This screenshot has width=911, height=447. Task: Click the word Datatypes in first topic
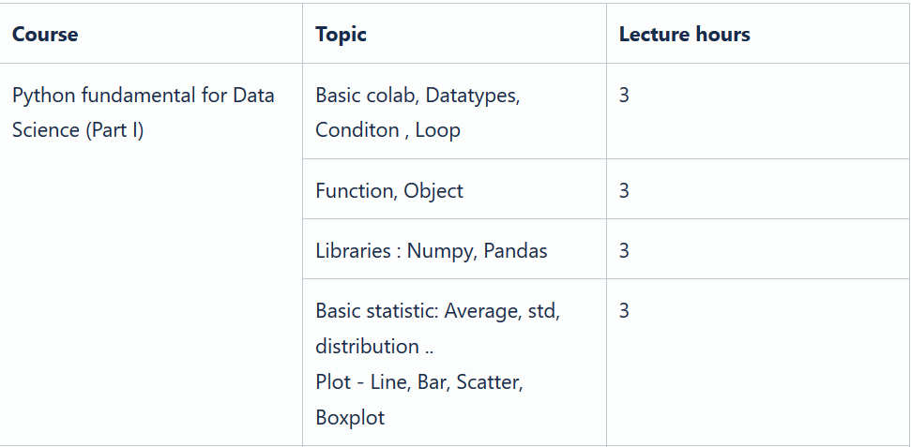[472, 96]
